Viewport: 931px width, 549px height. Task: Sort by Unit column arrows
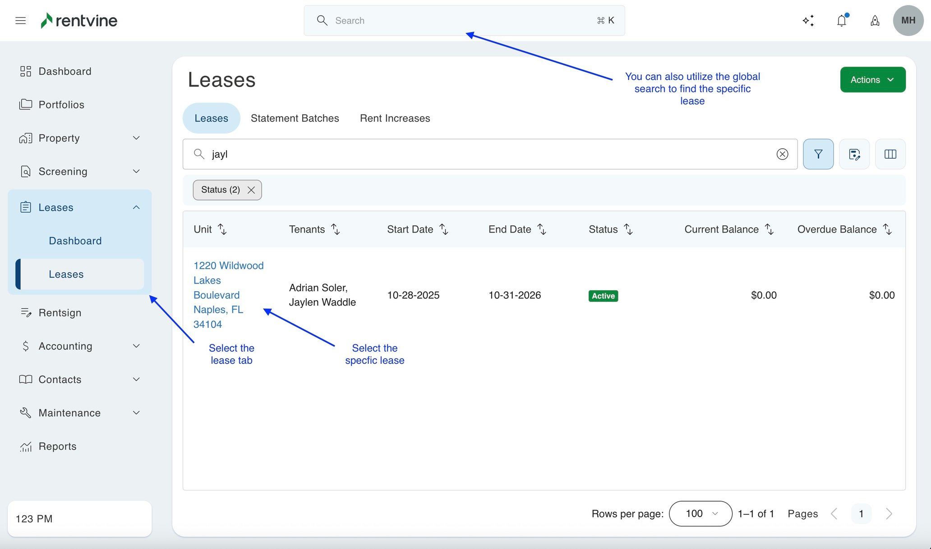click(x=222, y=229)
